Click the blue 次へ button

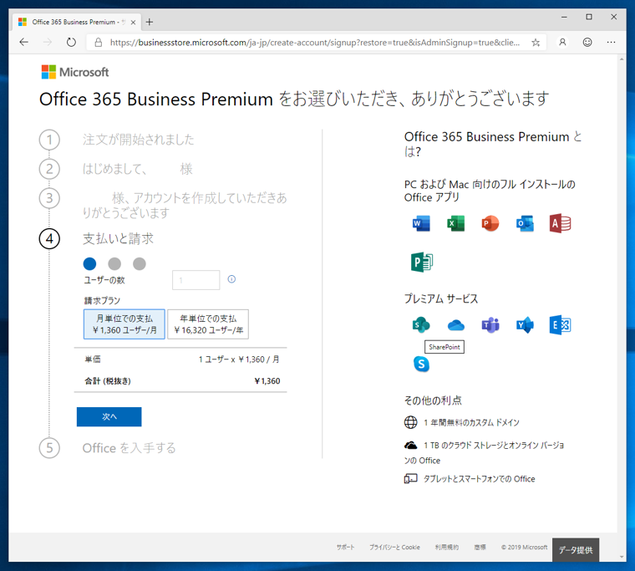(109, 416)
